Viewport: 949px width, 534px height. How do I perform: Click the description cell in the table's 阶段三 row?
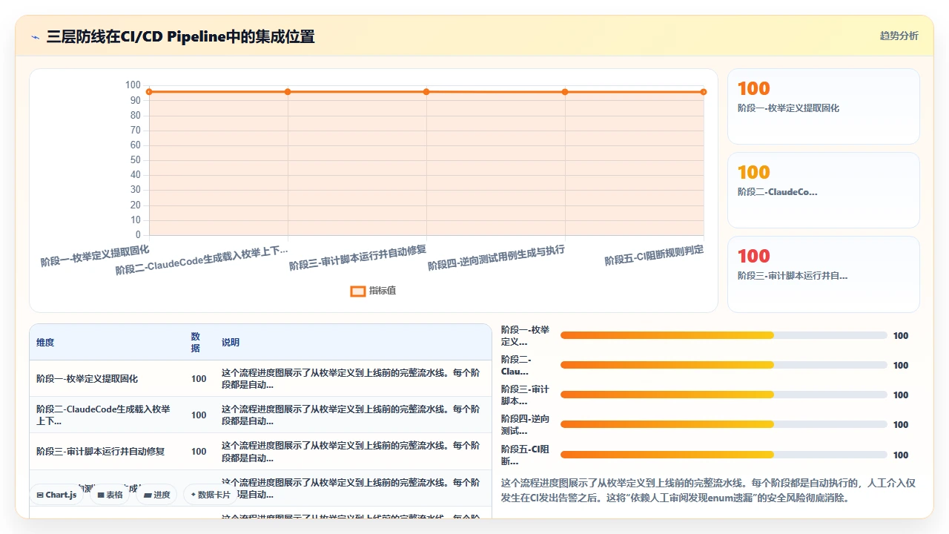(x=352, y=452)
